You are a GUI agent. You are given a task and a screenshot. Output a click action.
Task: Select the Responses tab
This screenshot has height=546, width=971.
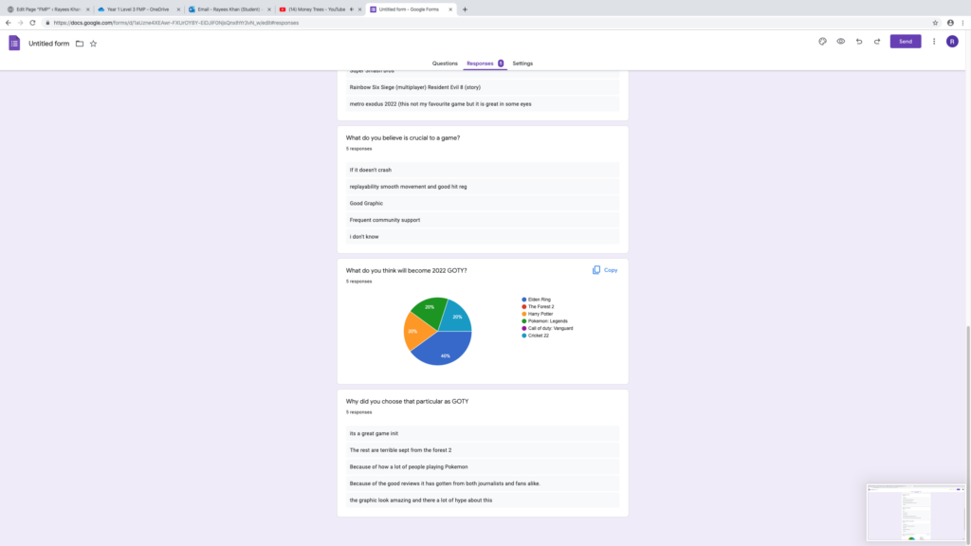point(485,64)
